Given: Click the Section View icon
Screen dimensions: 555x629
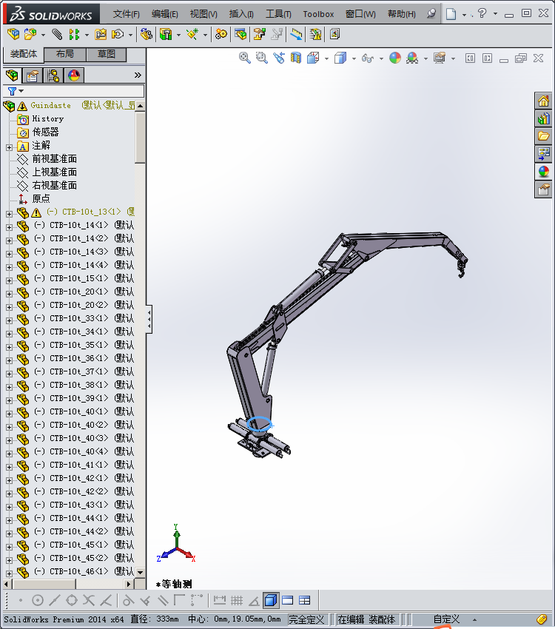Looking at the screenshot, I should point(296,58).
